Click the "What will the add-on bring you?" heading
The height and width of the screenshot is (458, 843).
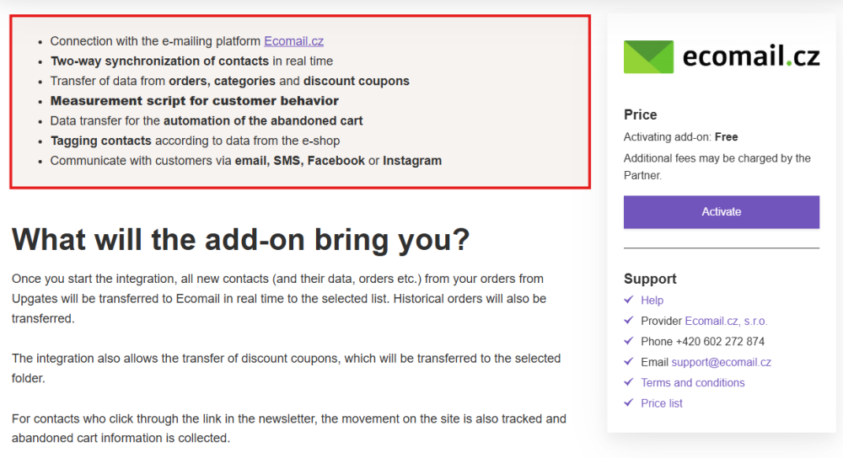tap(240, 240)
